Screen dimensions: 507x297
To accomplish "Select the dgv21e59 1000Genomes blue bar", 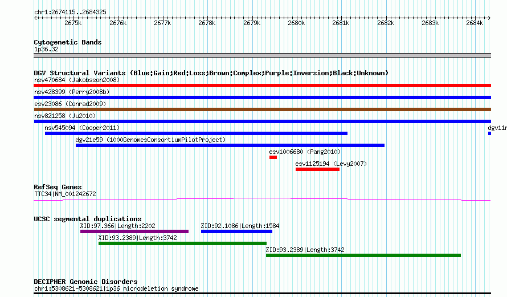I will [230, 145].
